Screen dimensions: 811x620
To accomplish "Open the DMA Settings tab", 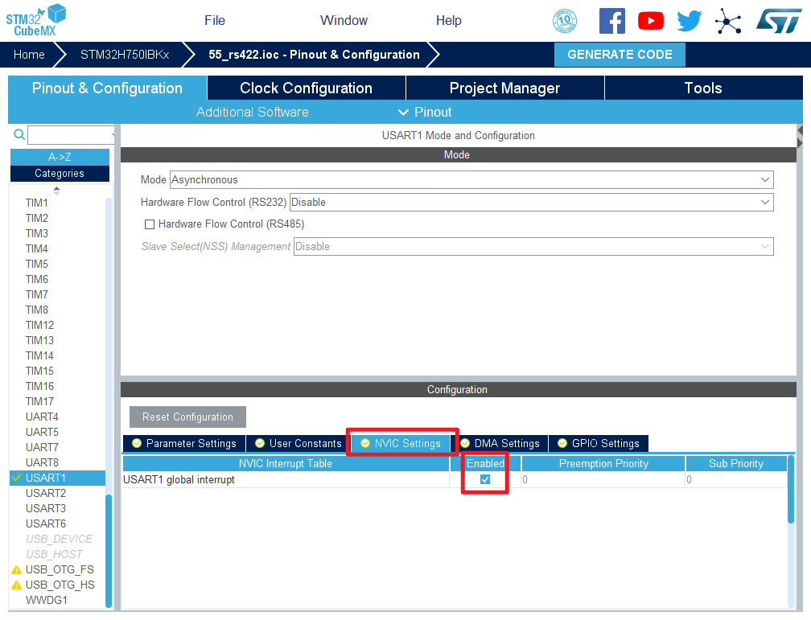I will point(500,444).
